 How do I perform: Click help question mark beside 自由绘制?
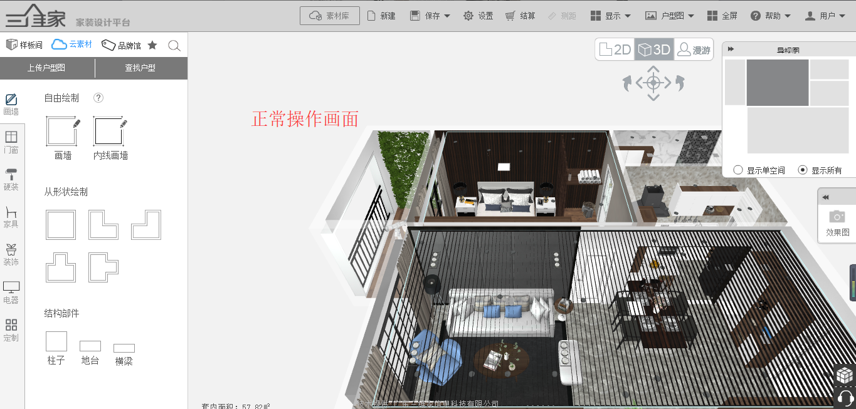[98, 98]
